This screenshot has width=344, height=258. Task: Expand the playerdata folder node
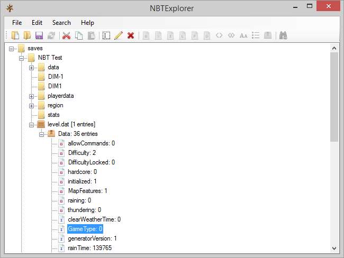(32, 96)
